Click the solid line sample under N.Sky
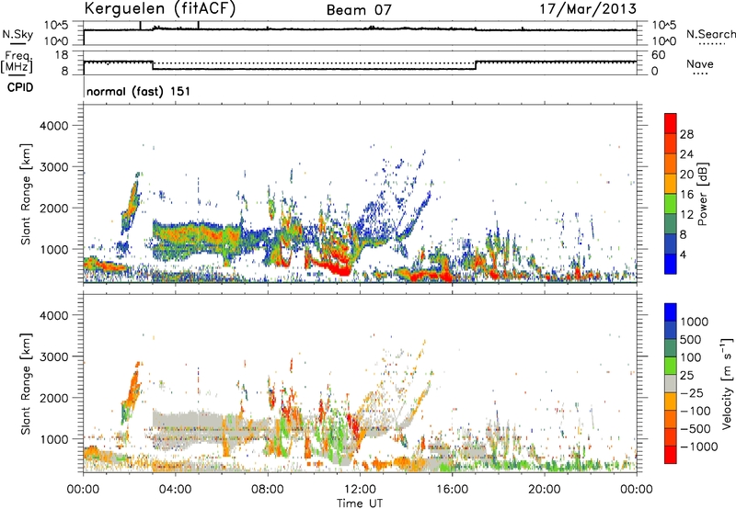Screen dimensions: 736x509 click(17, 43)
